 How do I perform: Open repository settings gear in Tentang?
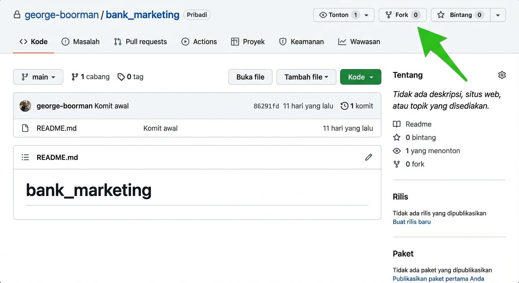coord(502,75)
